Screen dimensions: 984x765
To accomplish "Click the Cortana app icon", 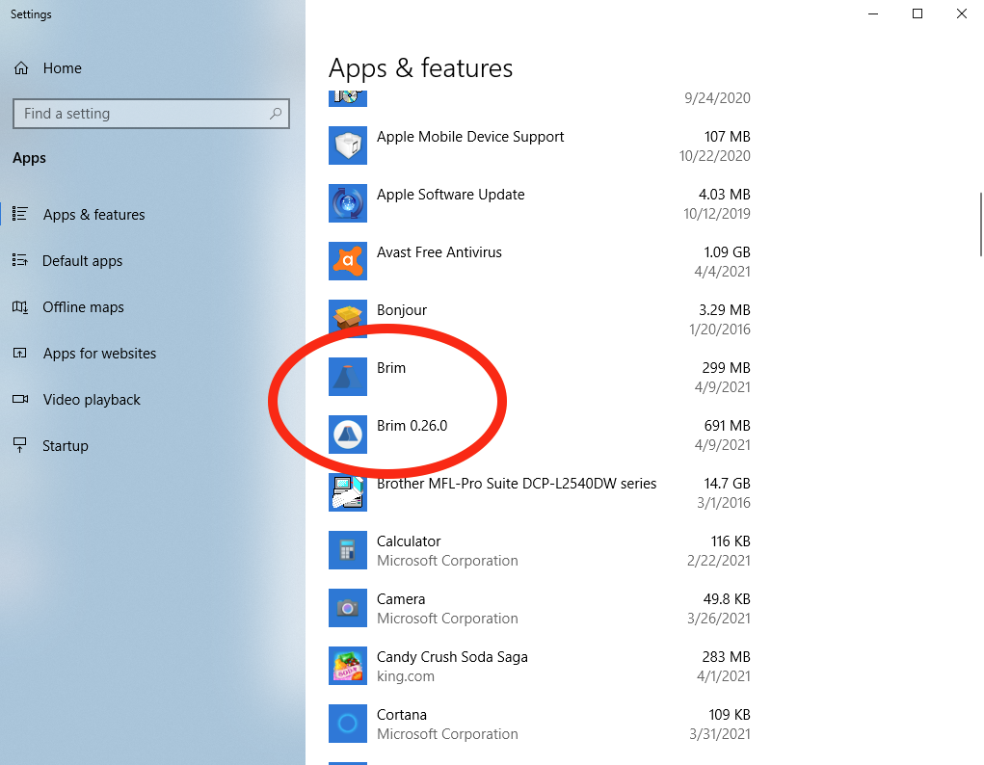I will (x=348, y=724).
